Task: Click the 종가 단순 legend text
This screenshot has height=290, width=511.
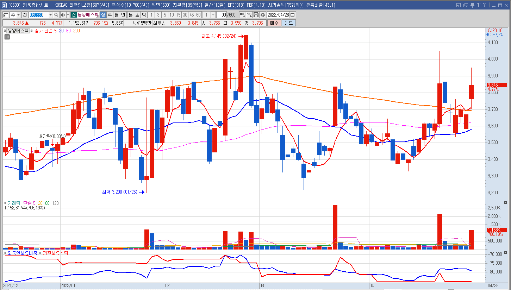Action: click(44, 31)
